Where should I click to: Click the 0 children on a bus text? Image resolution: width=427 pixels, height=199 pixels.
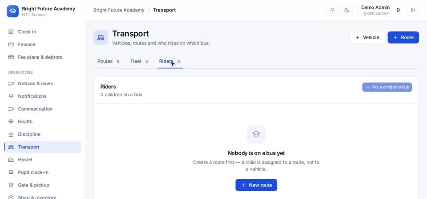[x=121, y=95]
